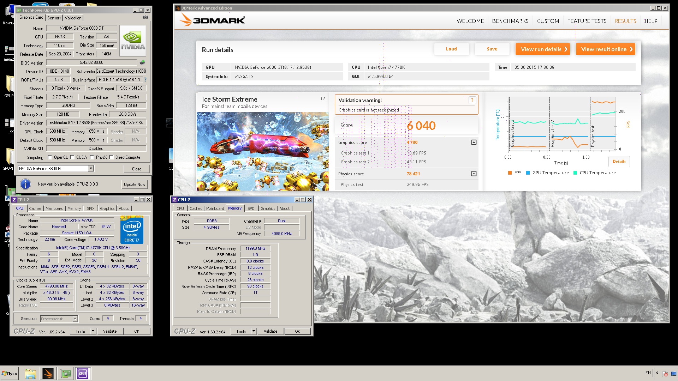Click the Save button in Run details
The width and height of the screenshot is (678, 381).
pos(492,49)
